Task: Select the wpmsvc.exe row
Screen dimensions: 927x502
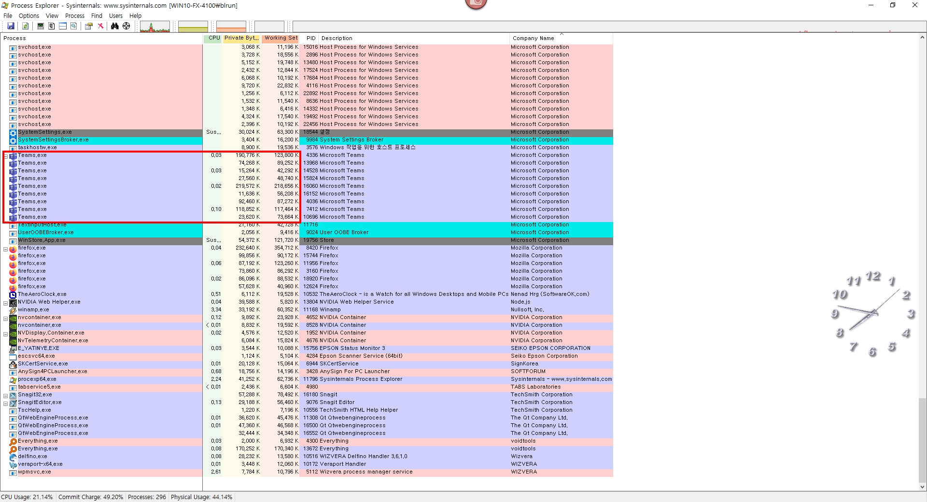Action: pyautogui.click(x=307, y=472)
